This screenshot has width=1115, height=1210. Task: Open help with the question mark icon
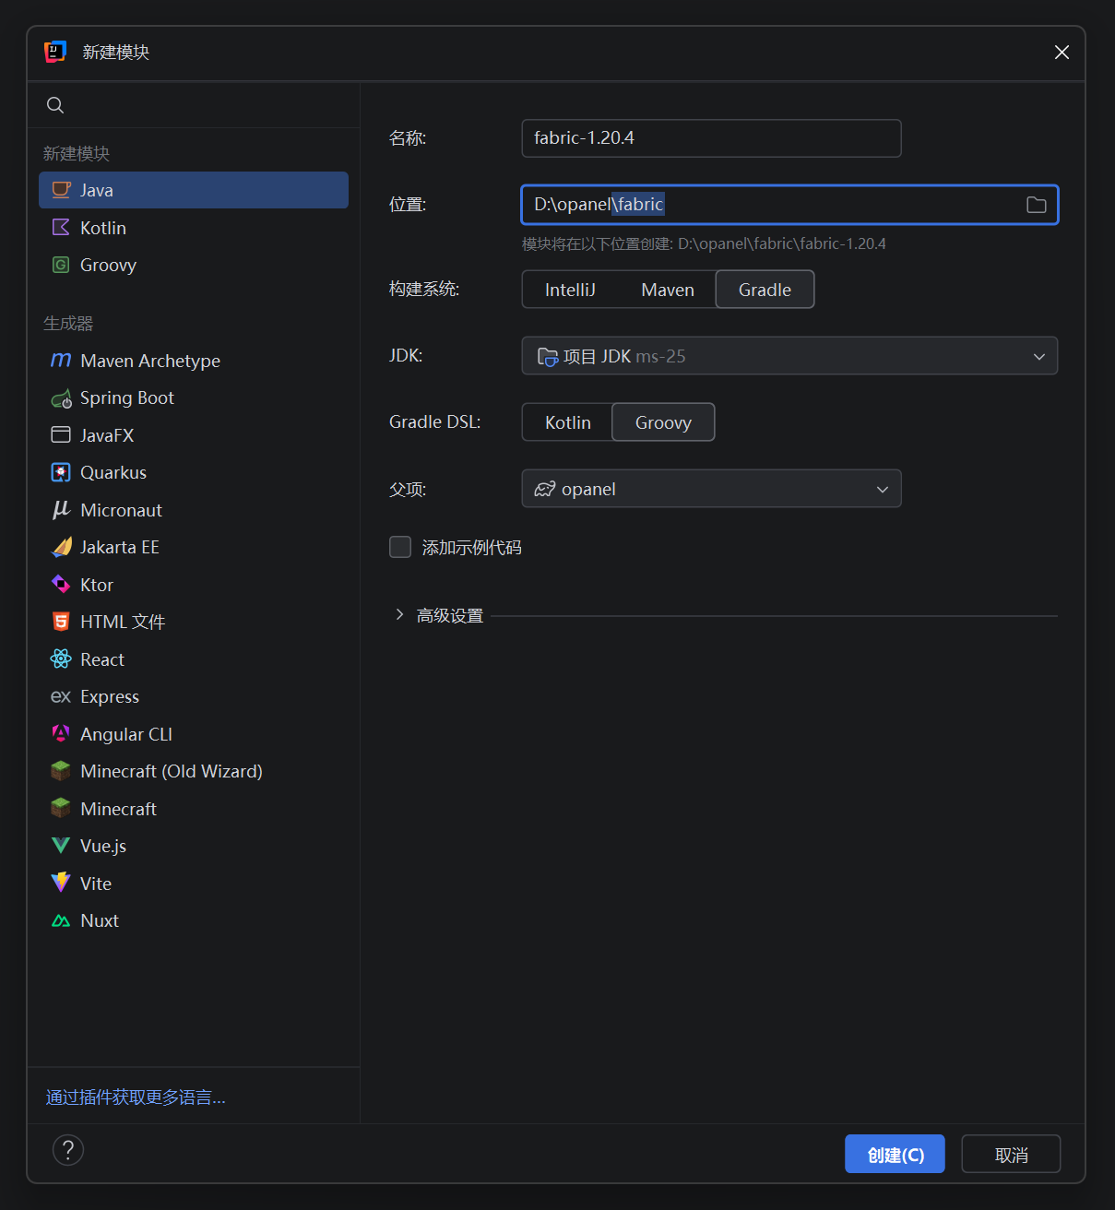tap(68, 1150)
